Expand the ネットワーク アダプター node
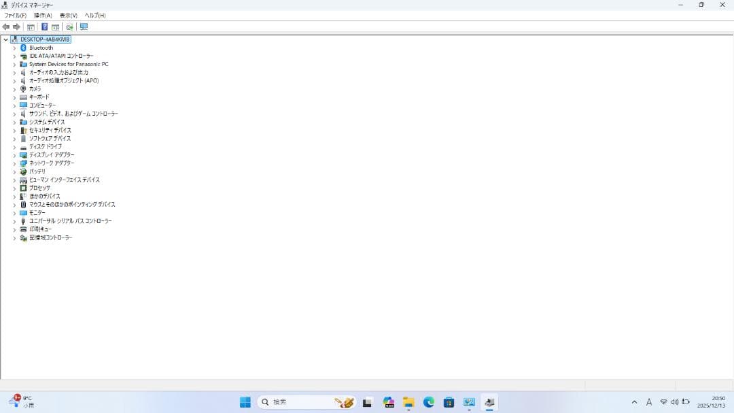Viewport: 734px width, 413px height. 14,163
